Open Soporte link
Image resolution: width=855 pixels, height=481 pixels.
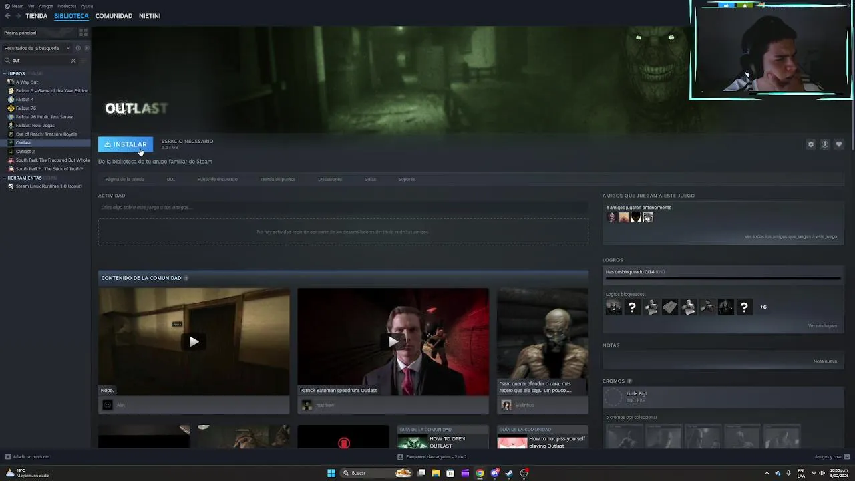coord(407,179)
